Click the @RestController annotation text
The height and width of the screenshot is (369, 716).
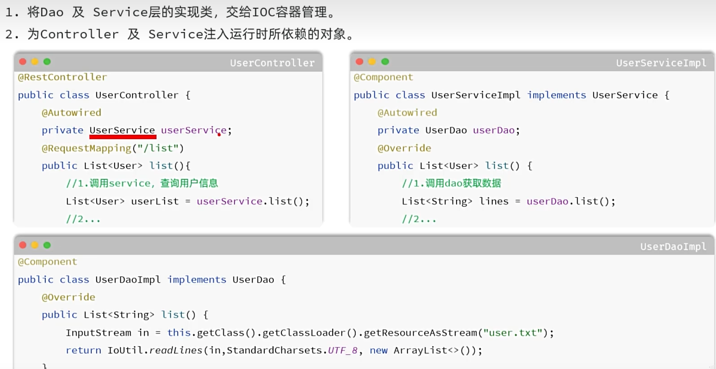[x=62, y=77]
